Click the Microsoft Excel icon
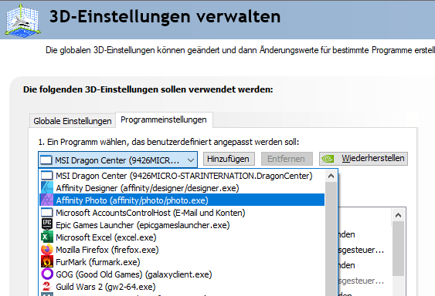435x296 pixels. [47, 237]
